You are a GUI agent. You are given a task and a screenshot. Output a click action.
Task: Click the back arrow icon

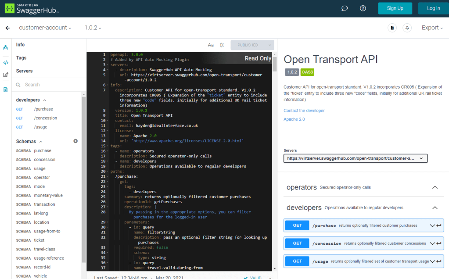tap(7, 28)
